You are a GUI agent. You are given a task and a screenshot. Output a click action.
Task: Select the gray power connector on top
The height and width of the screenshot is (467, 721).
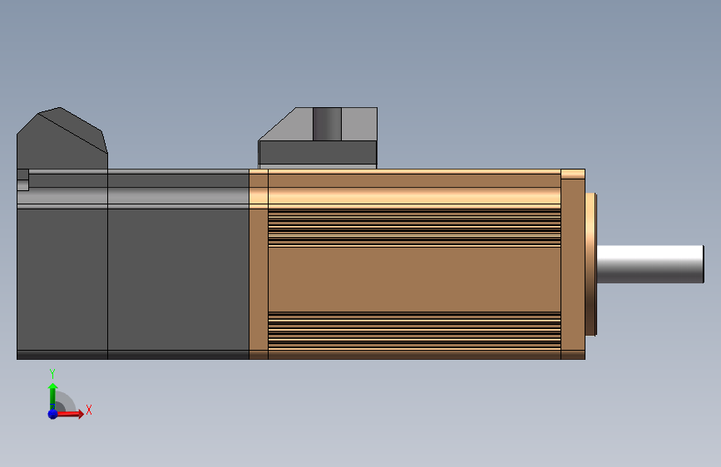[x=318, y=138]
